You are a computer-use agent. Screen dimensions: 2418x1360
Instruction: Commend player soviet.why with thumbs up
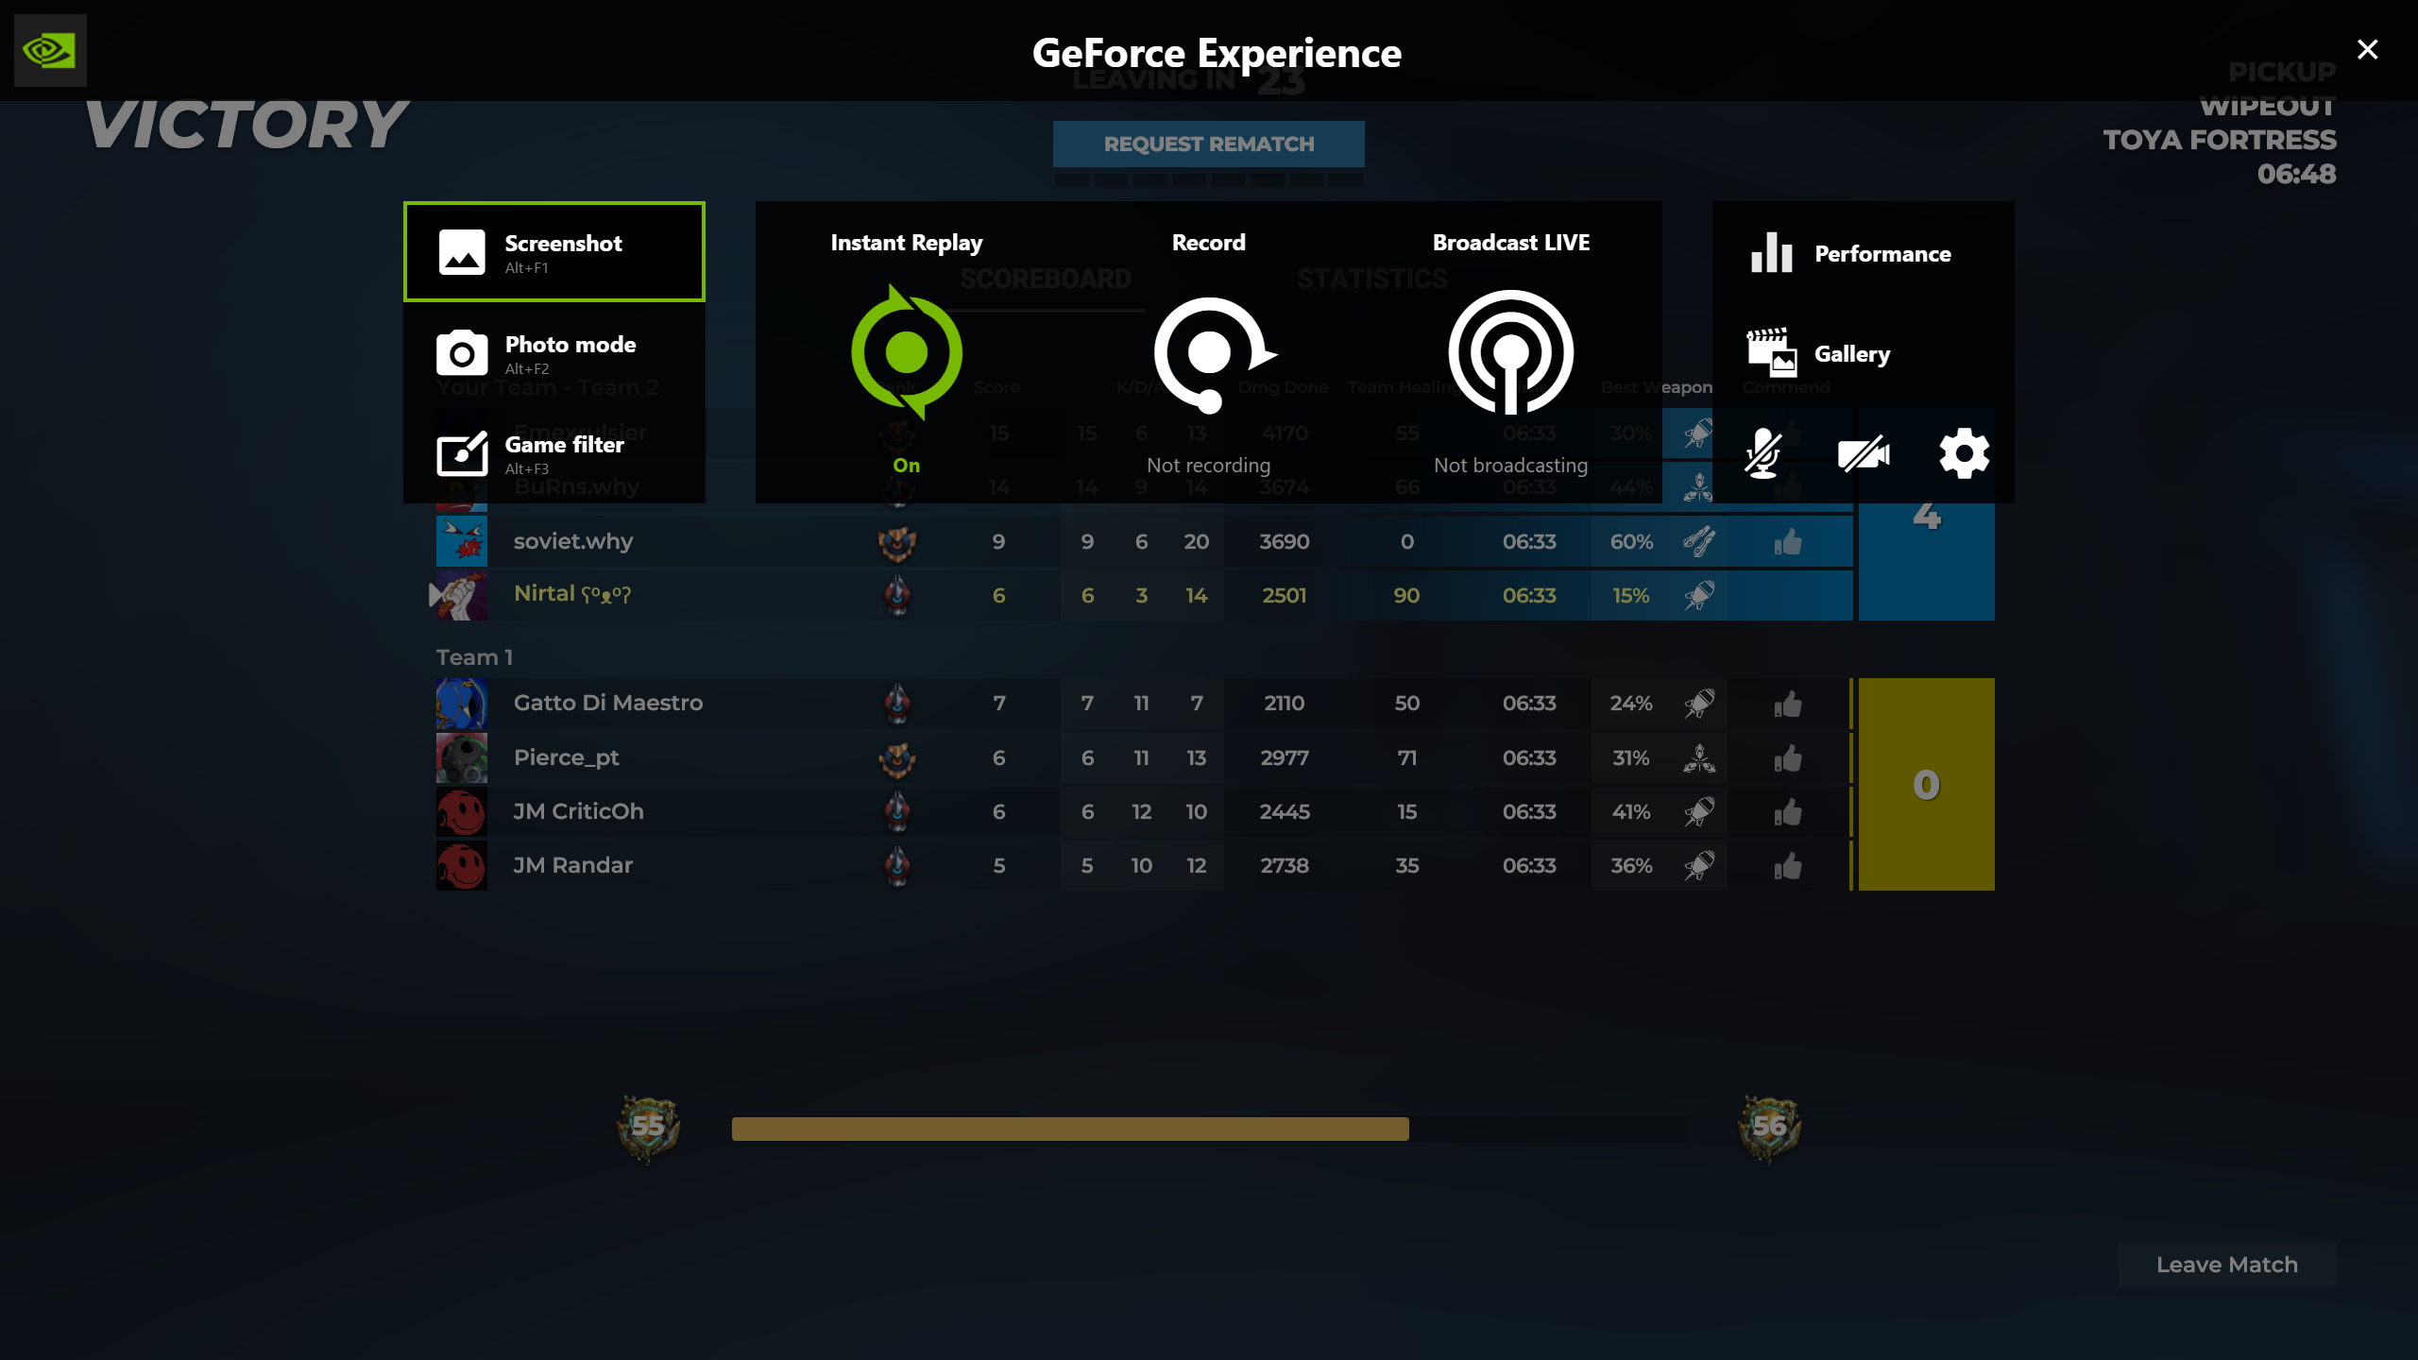[1787, 542]
